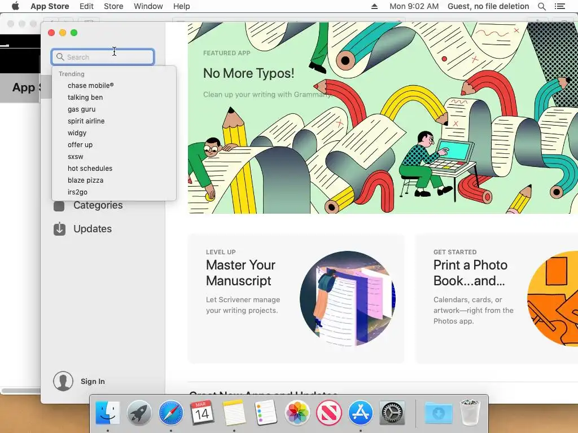The image size is (578, 433).
Task: Click the Updates download arrow icon
Action: click(59, 229)
